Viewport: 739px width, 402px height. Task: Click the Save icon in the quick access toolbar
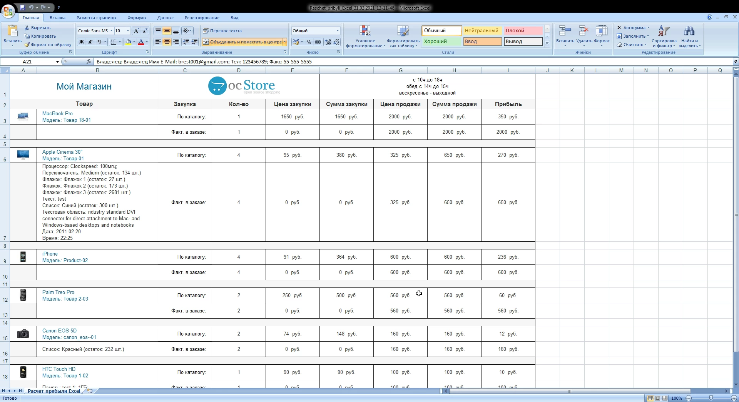[22, 7]
